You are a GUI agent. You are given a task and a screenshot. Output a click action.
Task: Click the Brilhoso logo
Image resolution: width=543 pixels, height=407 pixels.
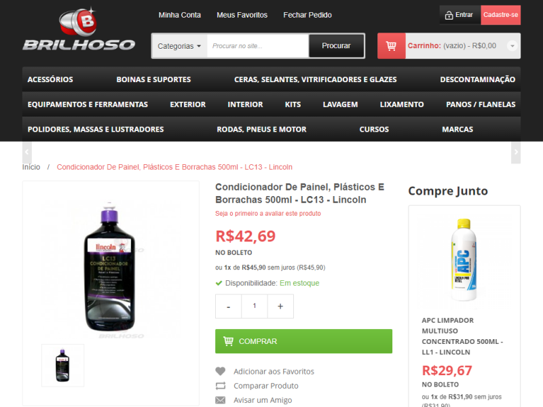tap(79, 29)
